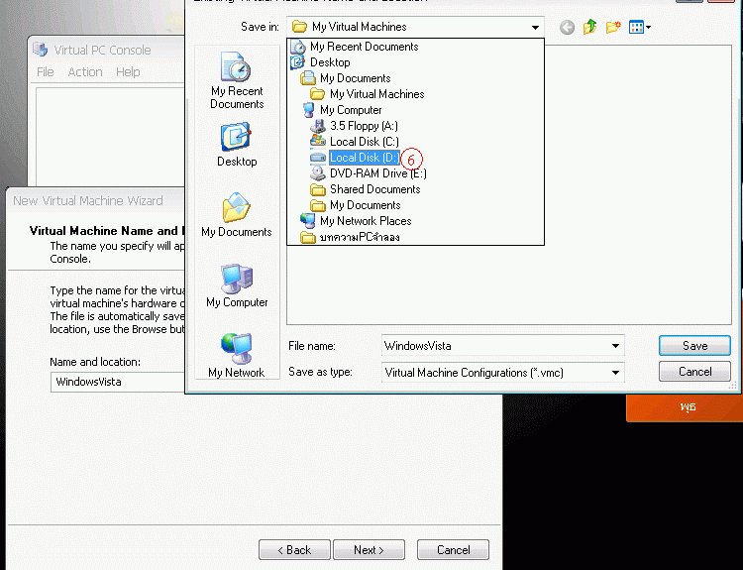The width and height of the screenshot is (743, 570).
Task: Open Help menu in Virtual PC Console
Action: [128, 72]
